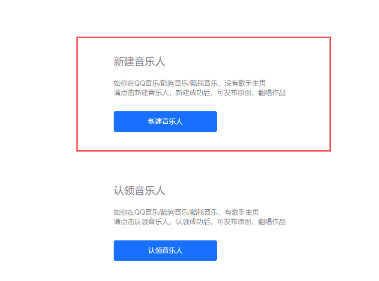Viewport: 379px width, 281px height.
Task: Click the 认领成功后 phrase in the description
Action: pyautogui.click(x=193, y=222)
